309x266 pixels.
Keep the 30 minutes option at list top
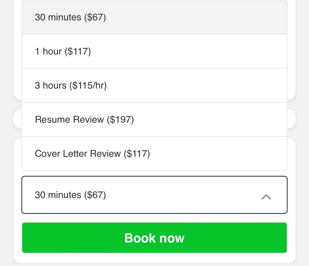pos(154,17)
